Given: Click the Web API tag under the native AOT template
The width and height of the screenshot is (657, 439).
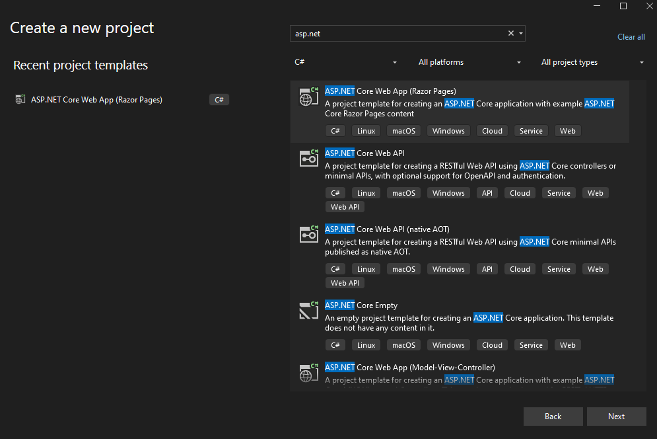Looking at the screenshot, I should [x=345, y=283].
